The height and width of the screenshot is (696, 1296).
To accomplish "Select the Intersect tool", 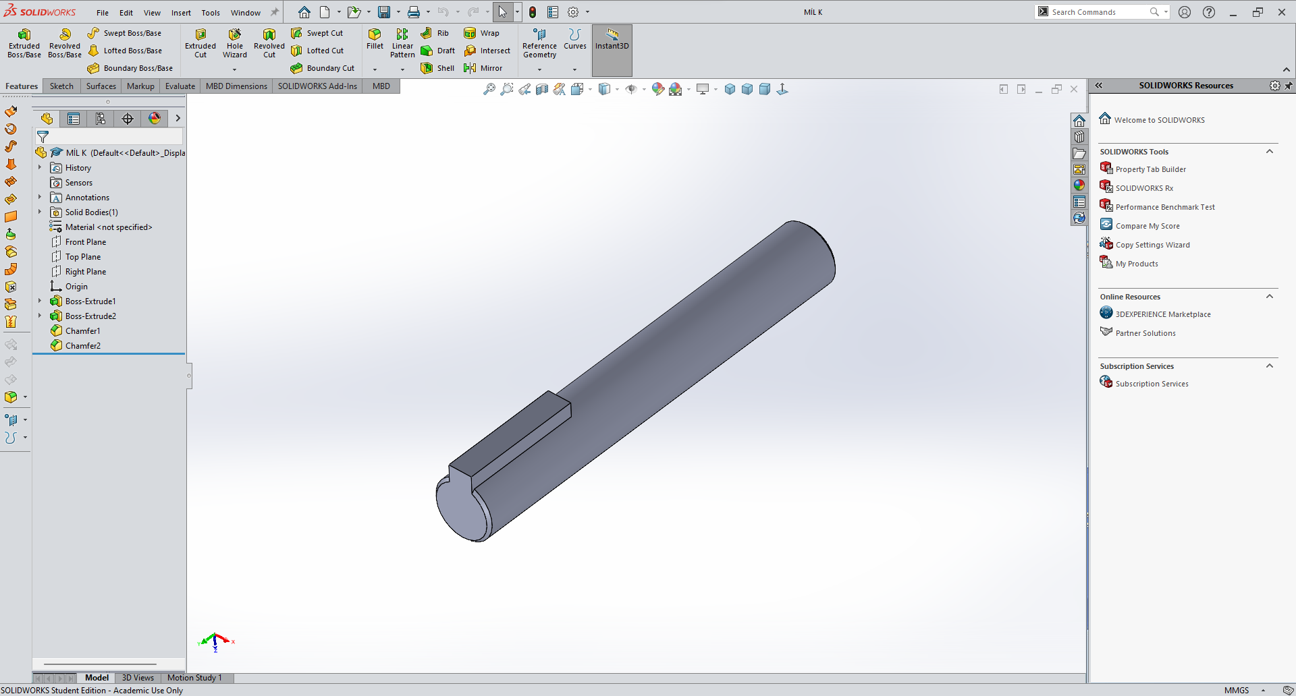I will [487, 51].
